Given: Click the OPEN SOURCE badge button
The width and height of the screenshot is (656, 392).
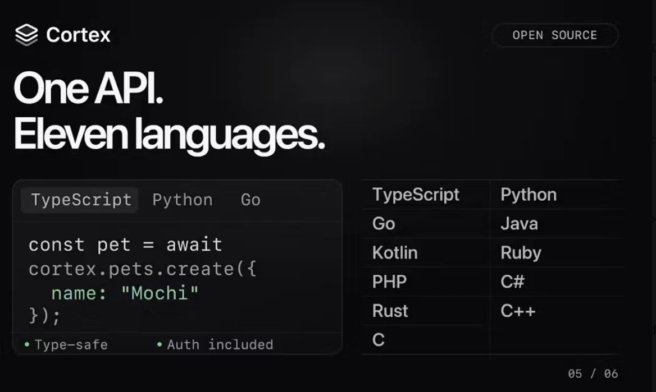Looking at the screenshot, I should [555, 35].
